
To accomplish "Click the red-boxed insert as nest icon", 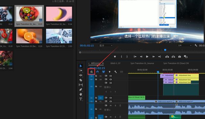I will click(92, 71).
